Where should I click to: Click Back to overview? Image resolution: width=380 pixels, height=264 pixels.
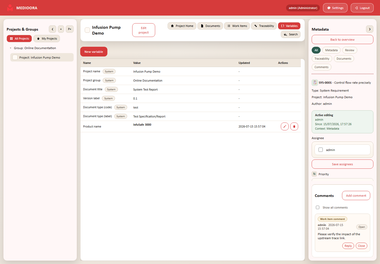click(343, 40)
